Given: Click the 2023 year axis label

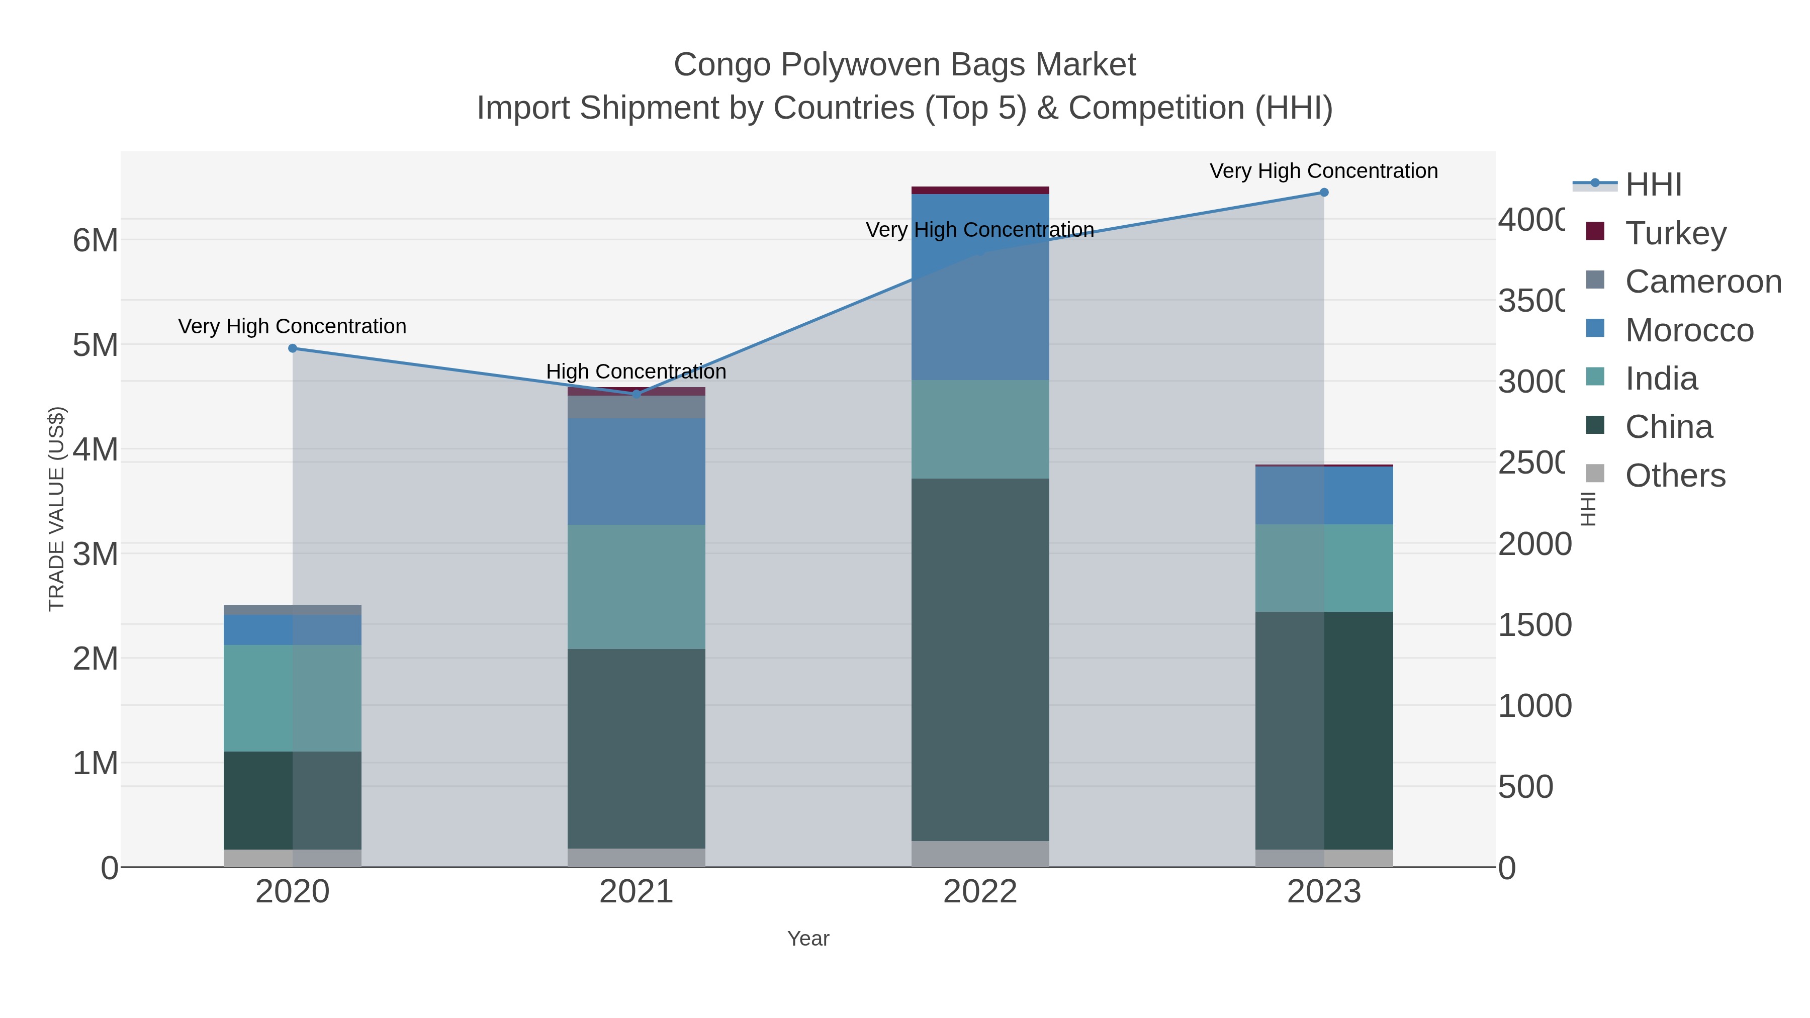Looking at the screenshot, I should coord(1324,892).
